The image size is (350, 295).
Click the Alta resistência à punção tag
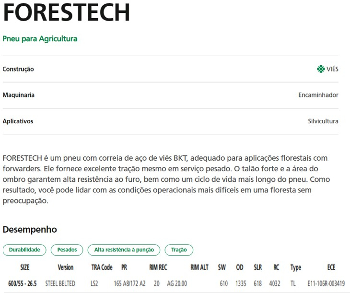click(x=124, y=249)
